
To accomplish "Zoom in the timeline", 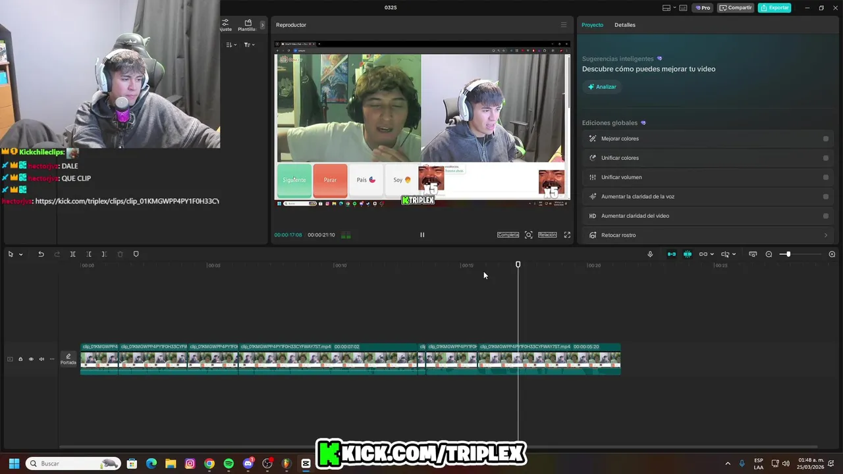I will [x=832, y=254].
